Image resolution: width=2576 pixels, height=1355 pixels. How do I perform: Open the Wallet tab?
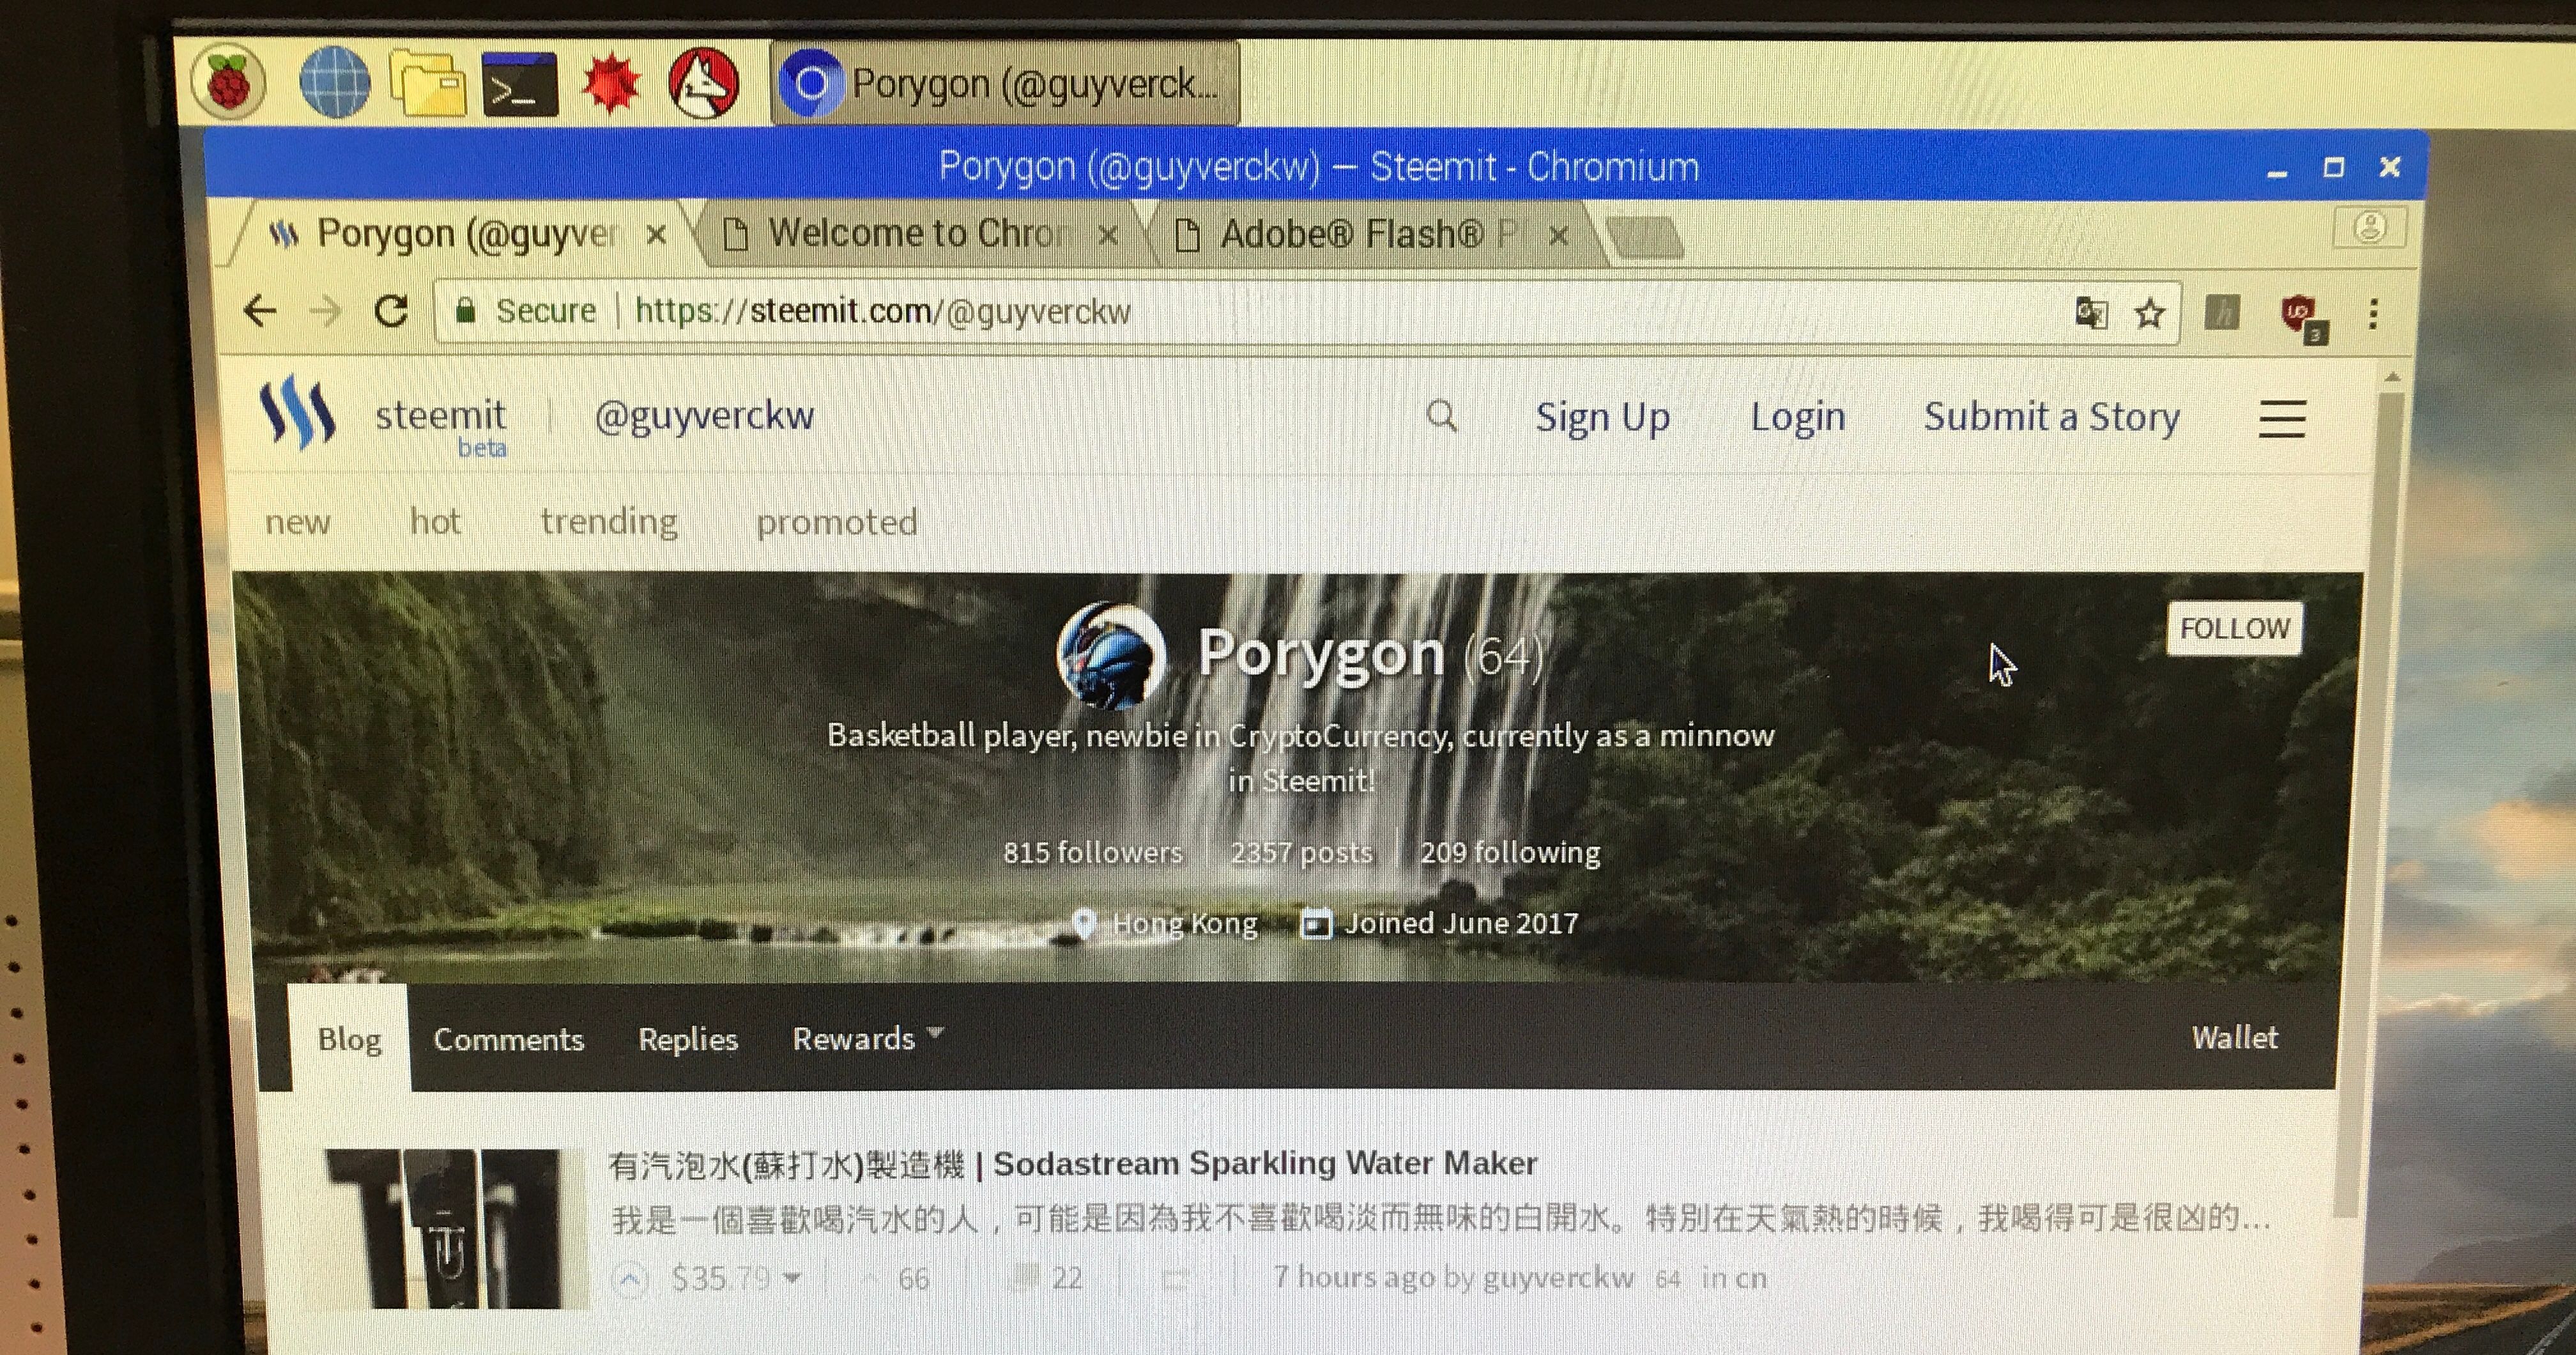2234,1038
